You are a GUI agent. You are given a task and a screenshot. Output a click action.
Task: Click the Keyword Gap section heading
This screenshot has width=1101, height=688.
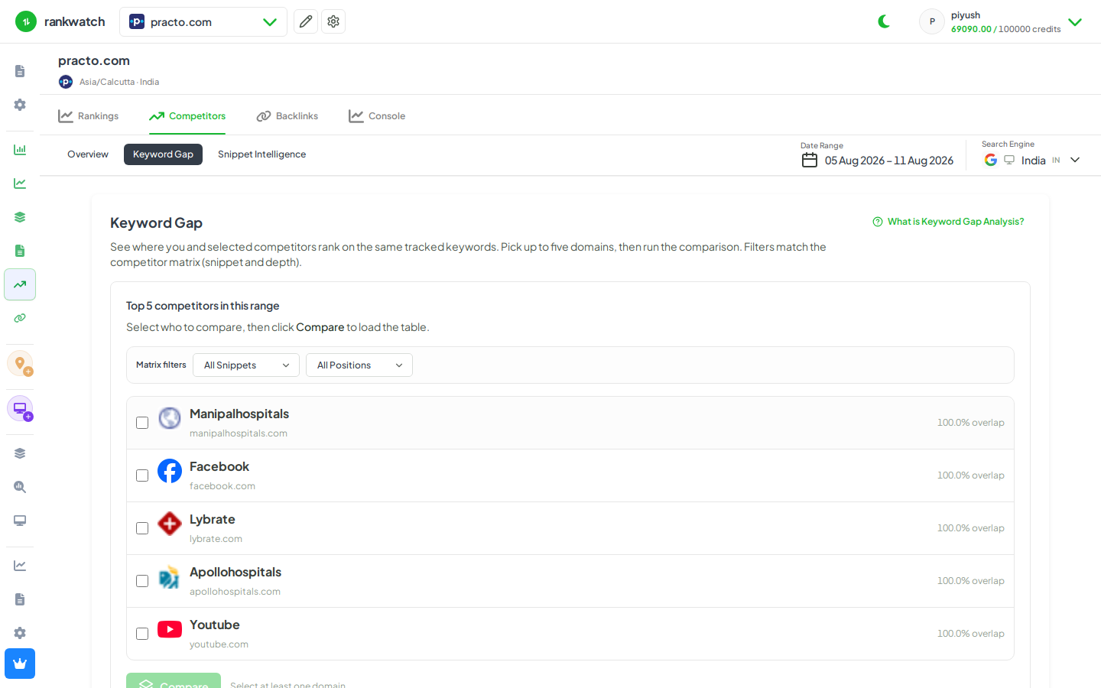156,222
